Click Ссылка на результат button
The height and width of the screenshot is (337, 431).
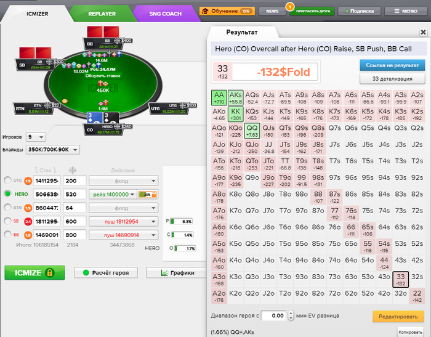392,65
